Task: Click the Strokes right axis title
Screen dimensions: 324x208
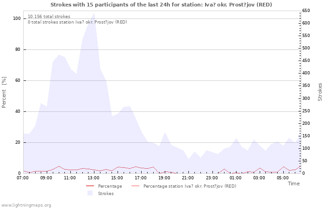Action: coord(320,92)
